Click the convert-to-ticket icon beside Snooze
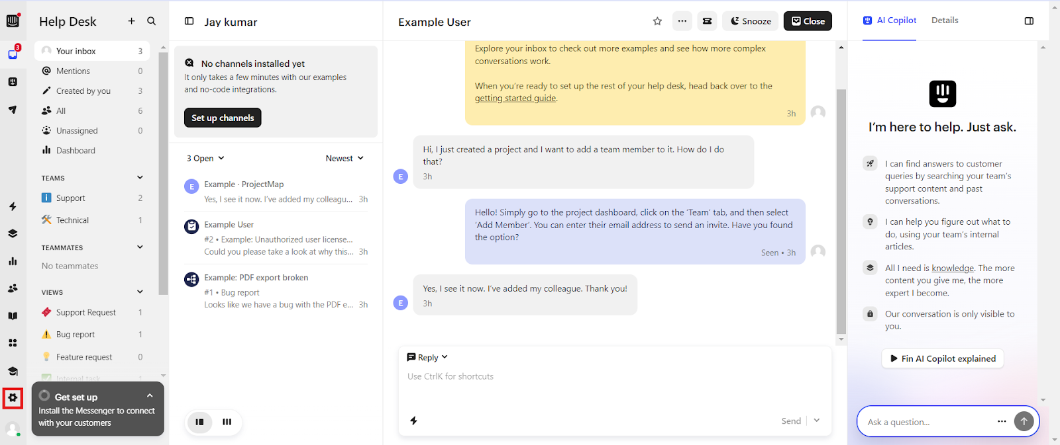Viewport: 1060px width, 445px height. pos(707,21)
